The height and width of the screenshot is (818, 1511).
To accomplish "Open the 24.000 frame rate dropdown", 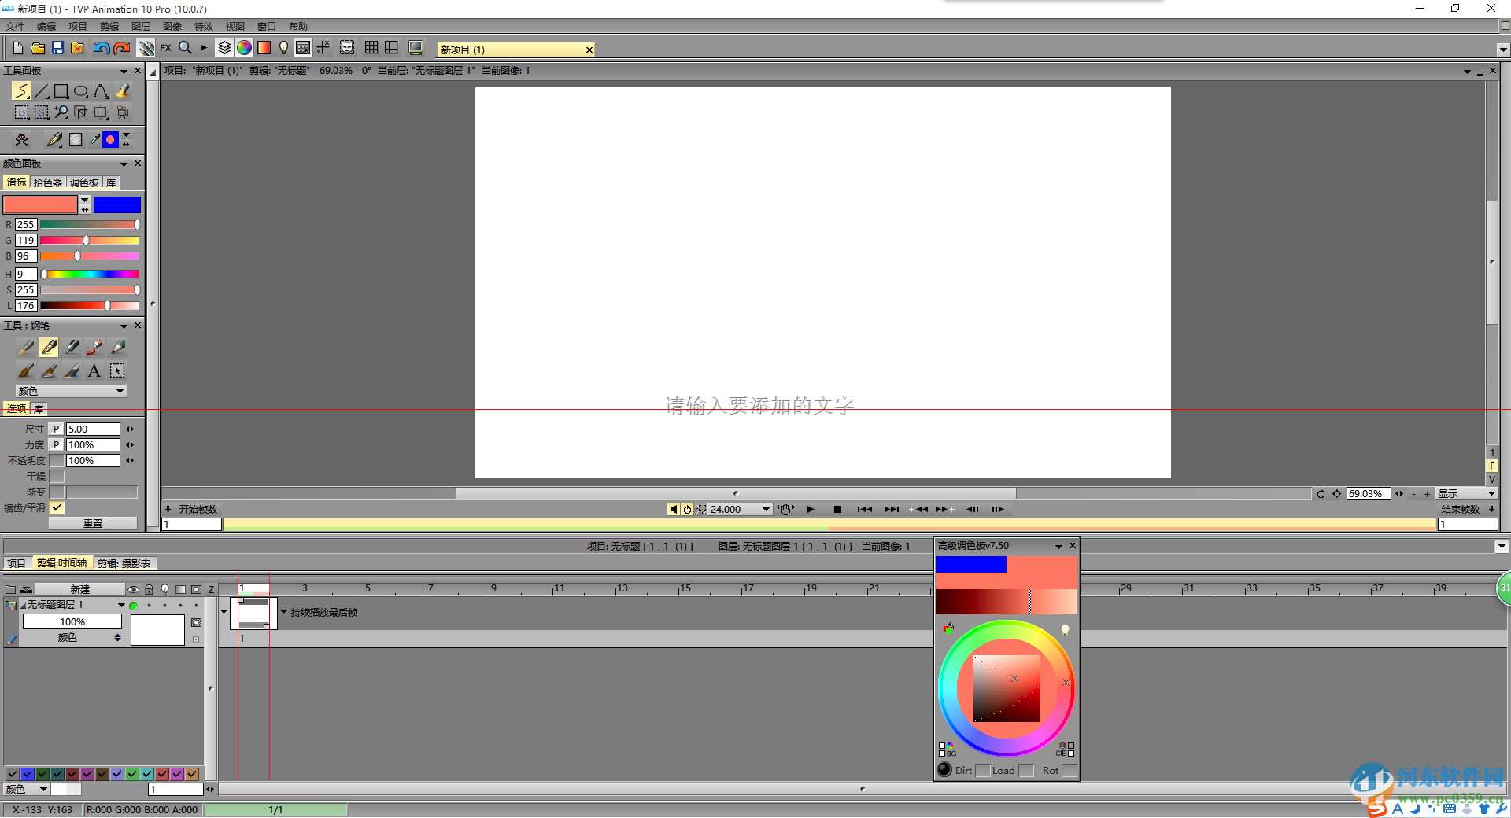I will coord(765,509).
